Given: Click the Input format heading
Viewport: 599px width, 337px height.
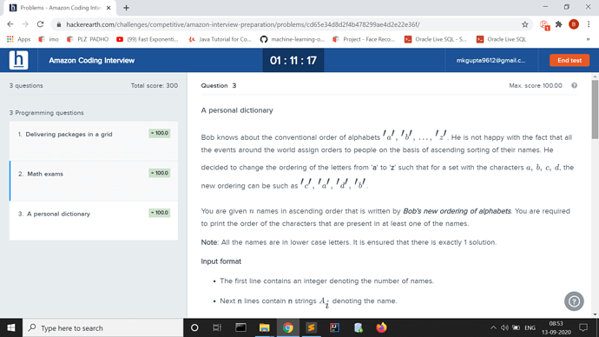Looking at the screenshot, I should pos(221,261).
